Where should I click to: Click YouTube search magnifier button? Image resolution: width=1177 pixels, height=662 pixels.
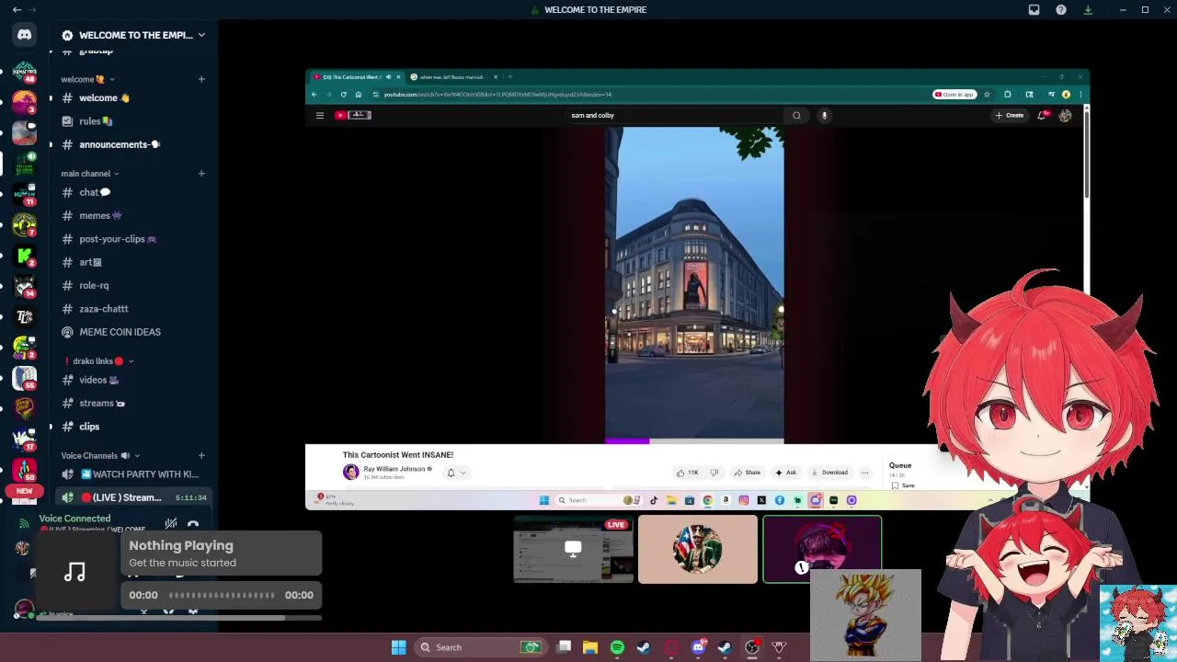point(796,115)
